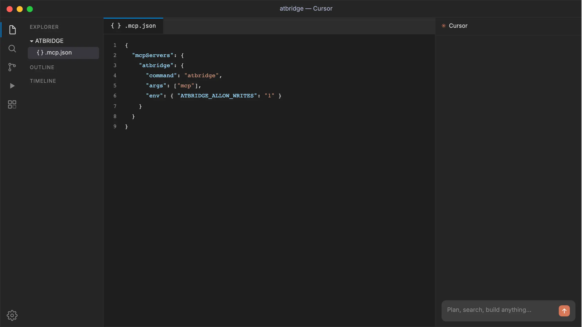Click the green fullscreen window button
This screenshot has width=582, height=327.
[30, 9]
